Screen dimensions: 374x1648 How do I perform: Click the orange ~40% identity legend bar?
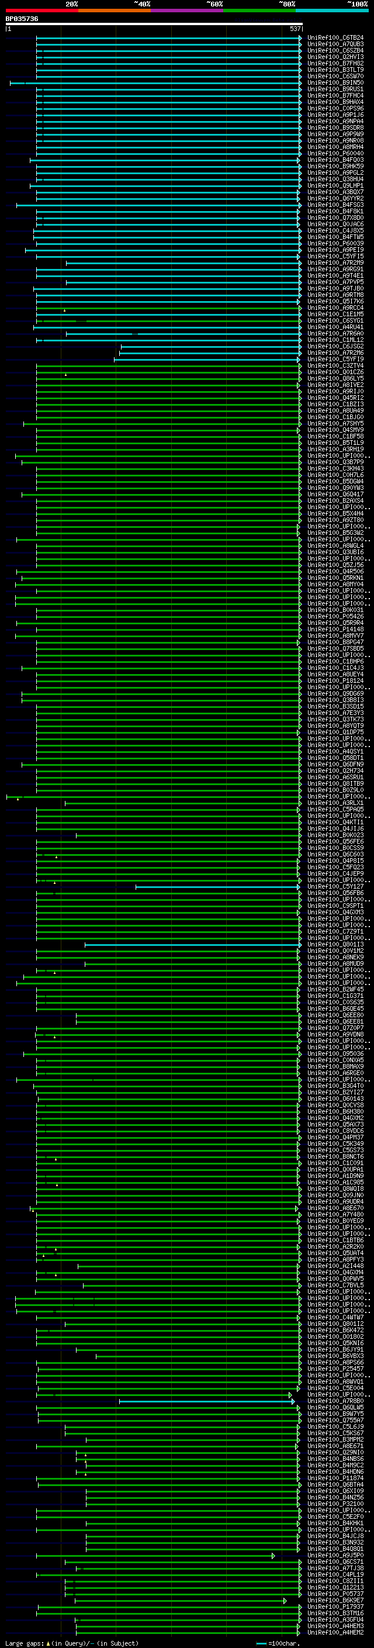(x=115, y=11)
